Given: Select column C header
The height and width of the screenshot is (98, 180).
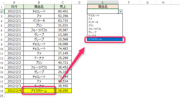Looking at the screenshot, I should [63, 2].
